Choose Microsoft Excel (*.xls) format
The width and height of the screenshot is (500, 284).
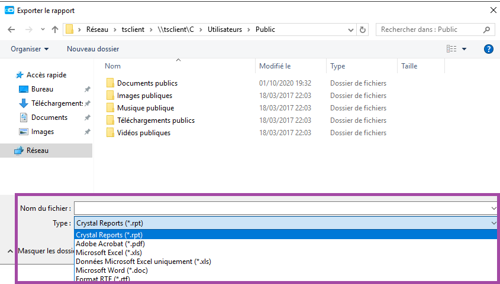pos(285,253)
